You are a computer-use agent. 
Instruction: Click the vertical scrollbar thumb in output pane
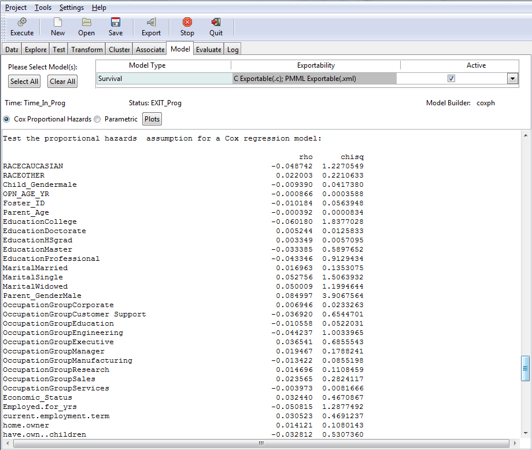pyautogui.click(x=525, y=368)
